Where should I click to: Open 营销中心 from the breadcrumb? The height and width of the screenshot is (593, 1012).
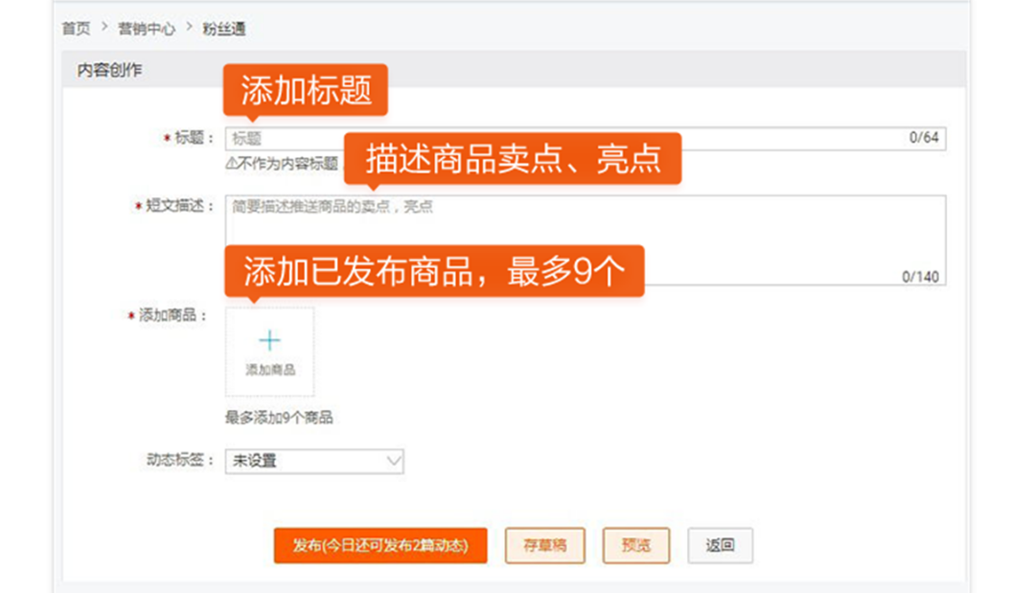coord(147,29)
